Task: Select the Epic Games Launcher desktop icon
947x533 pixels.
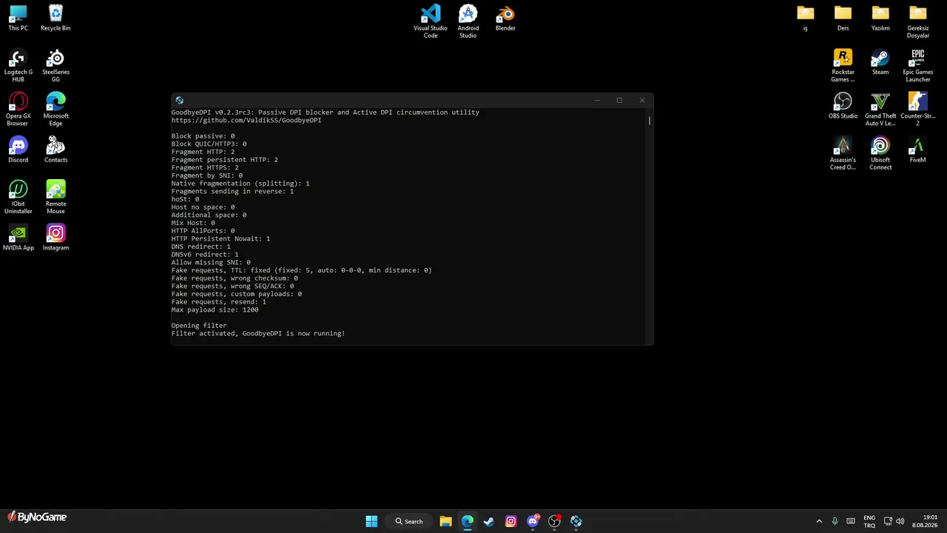Action: coord(918,66)
